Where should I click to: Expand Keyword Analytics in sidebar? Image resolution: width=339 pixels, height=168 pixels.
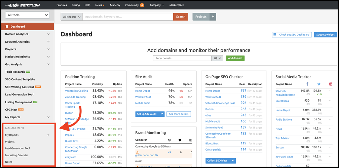point(48,41)
